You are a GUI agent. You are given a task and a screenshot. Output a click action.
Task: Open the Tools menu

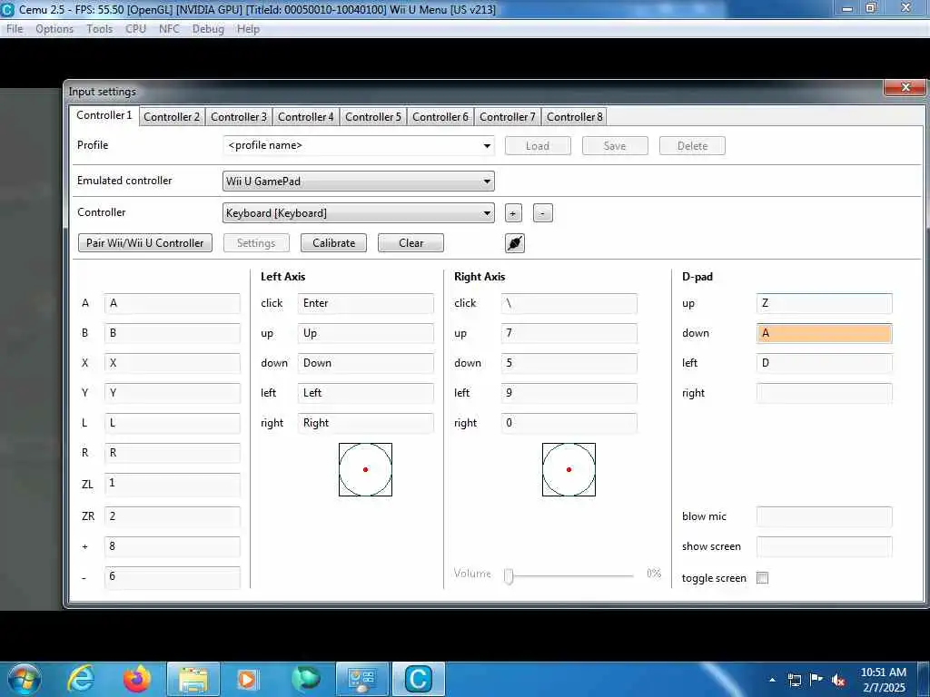(99, 29)
